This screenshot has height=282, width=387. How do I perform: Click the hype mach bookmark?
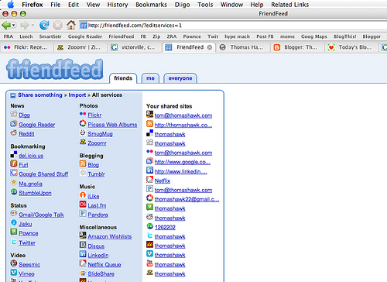(x=237, y=36)
